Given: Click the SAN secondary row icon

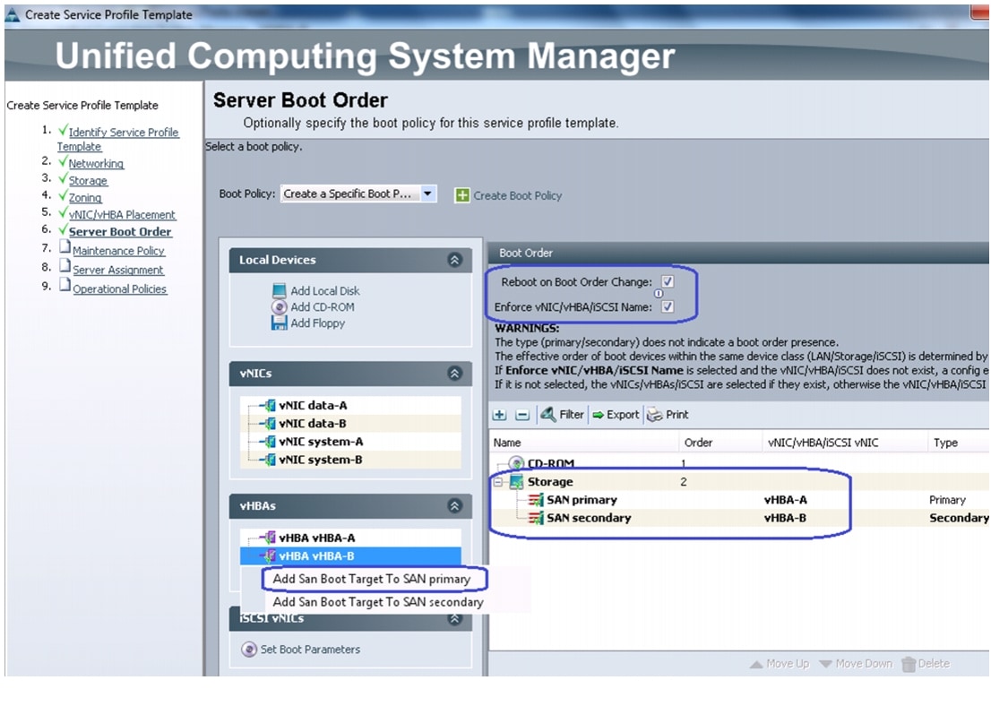Looking at the screenshot, I should point(536,518).
